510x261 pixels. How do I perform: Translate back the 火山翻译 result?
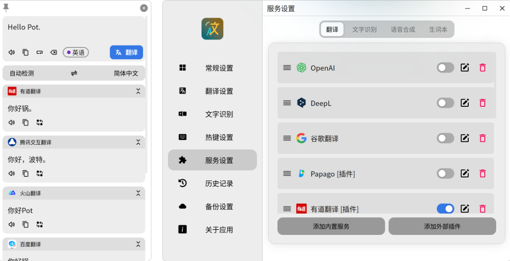[x=40, y=224]
